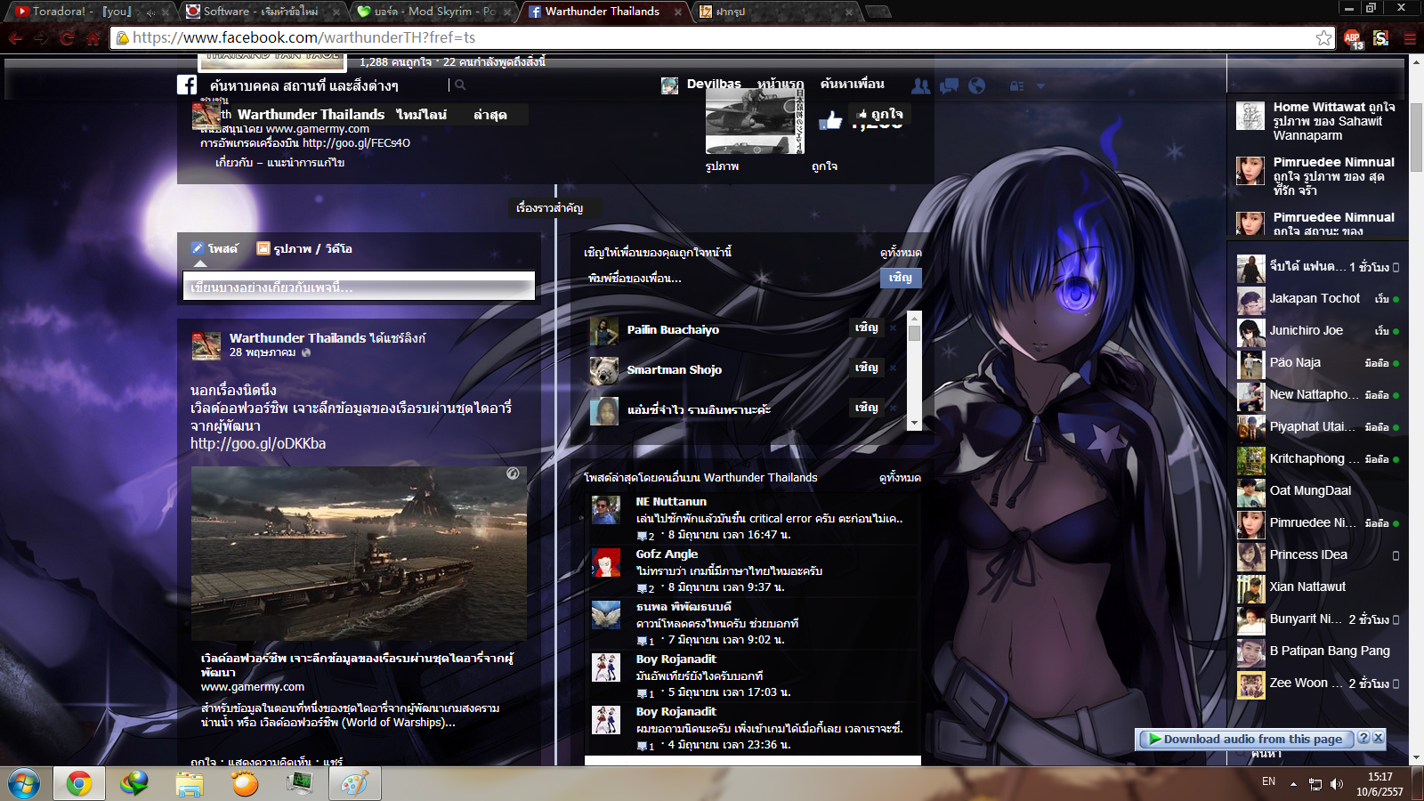This screenshot has width=1424, height=801.
Task: Switch to the Mod Skyrim browser tab
Action: pyautogui.click(x=433, y=12)
